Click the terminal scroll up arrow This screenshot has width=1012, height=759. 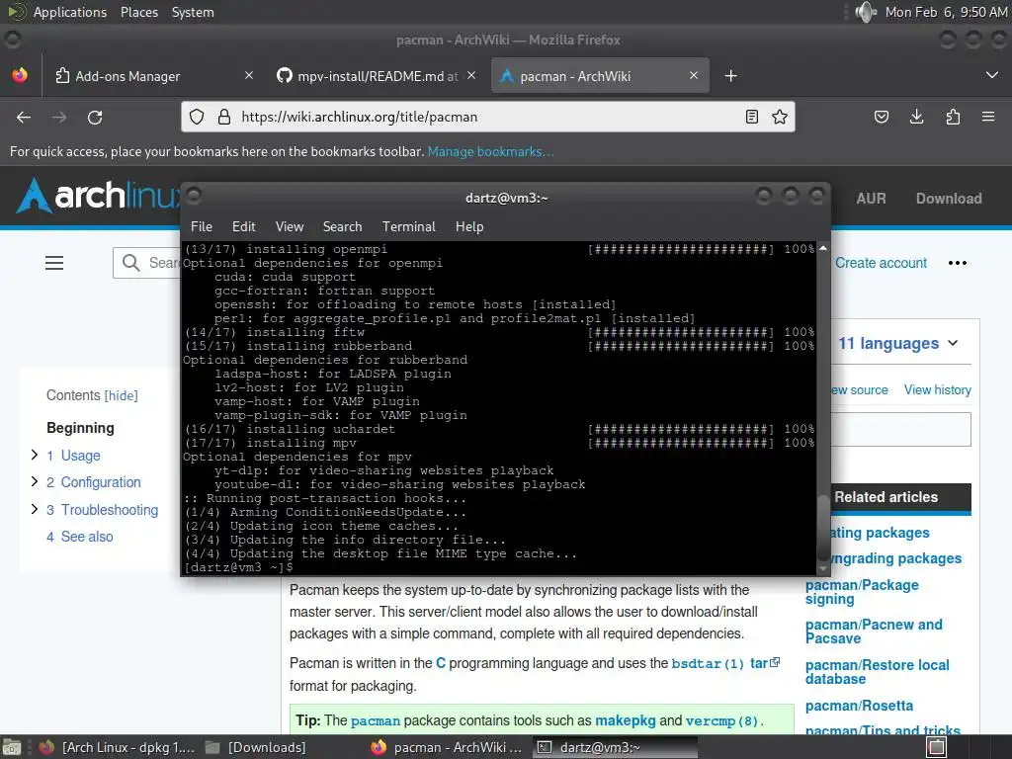(823, 248)
